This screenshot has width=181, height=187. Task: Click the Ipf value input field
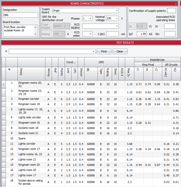pyautogui.click(x=142, y=34)
